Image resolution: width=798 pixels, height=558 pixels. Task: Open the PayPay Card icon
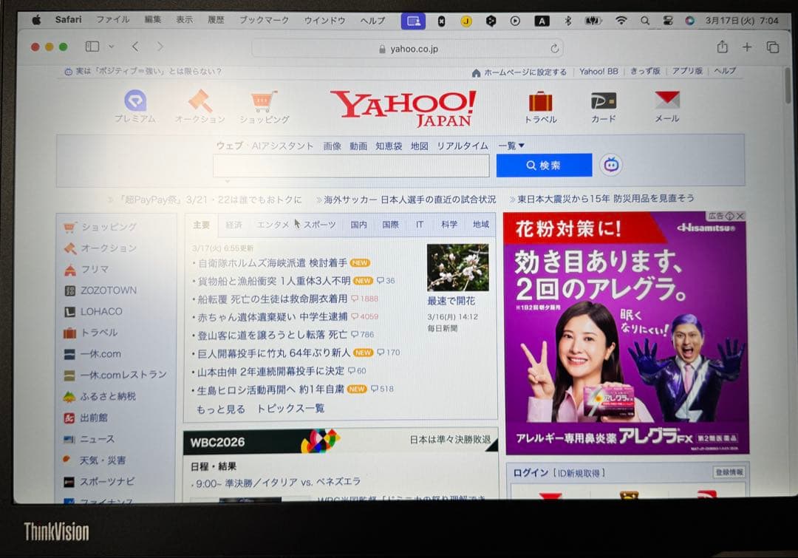(x=604, y=101)
